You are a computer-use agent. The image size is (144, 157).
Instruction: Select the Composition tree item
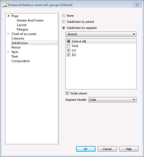click(20, 61)
